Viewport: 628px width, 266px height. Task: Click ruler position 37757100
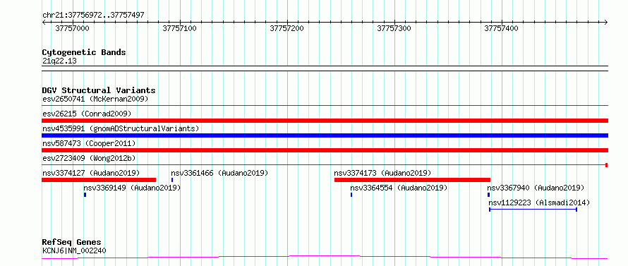pos(180,28)
